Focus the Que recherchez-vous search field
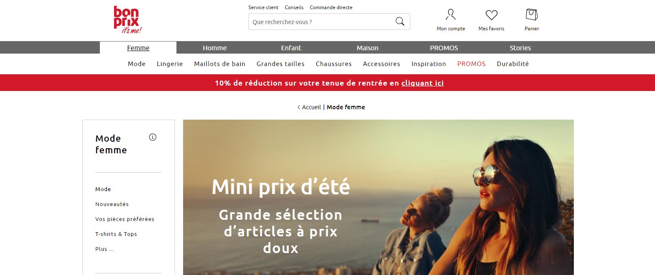This screenshot has height=275, width=655. [320, 22]
